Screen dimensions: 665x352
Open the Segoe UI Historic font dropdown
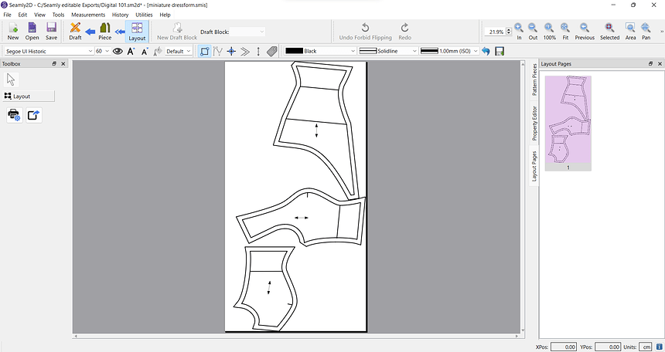point(90,51)
